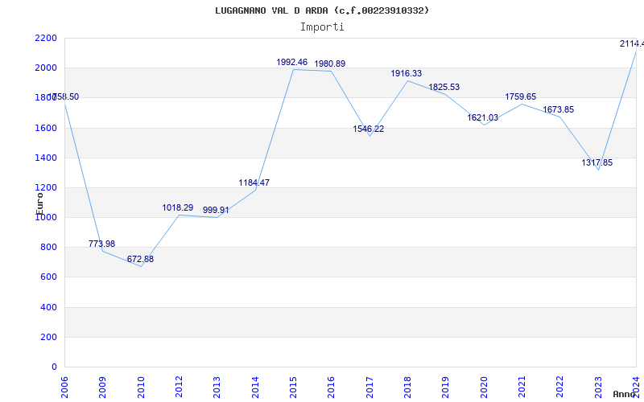Select the data label 1184.47

pos(254,183)
